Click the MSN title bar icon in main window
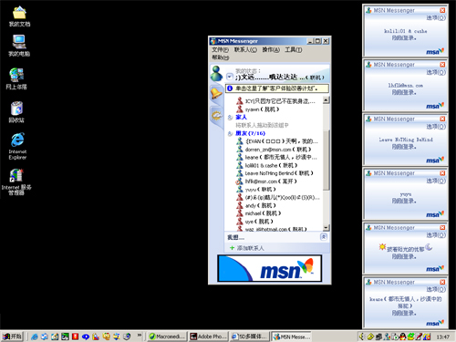The image size is (456, 342). pyautogui.click(x=213, y=41)
